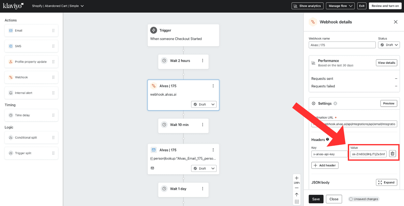Open the Manage flow dropdown
Image resolution: width=404 pixels, height=206 pixels.
(341, 6)
